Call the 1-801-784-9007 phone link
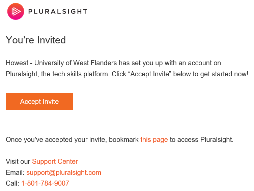The height and width of the screenshot is (191, 254). coord(45,183)
